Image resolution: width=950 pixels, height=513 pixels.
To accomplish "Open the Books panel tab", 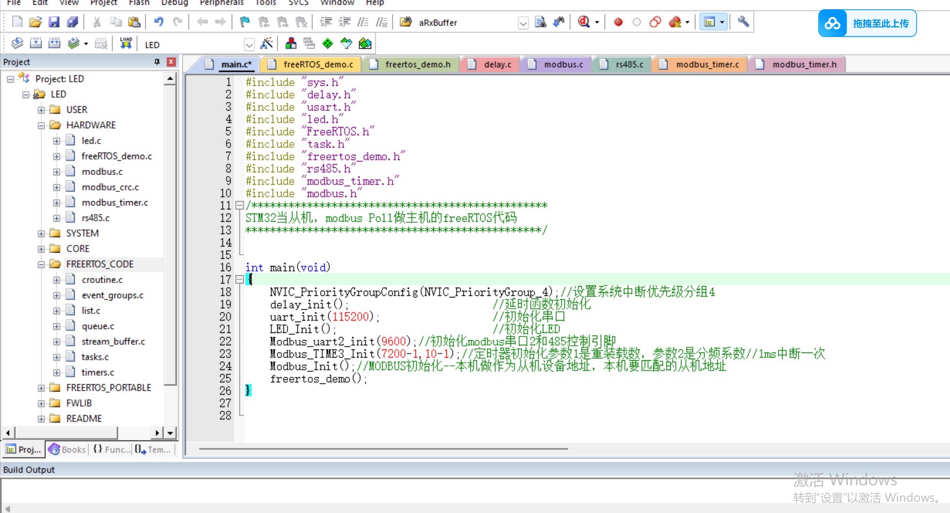I will [x=67, y=450].
